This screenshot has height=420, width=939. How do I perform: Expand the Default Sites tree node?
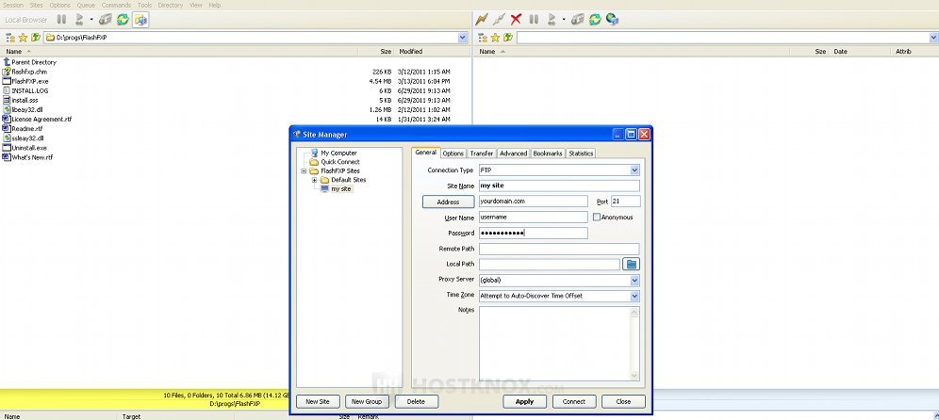coord(314,180)
